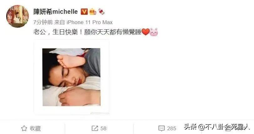This screenshot has width=254, height=134.
Task: Select the 收藏 label
Action: tap(35, 128)
